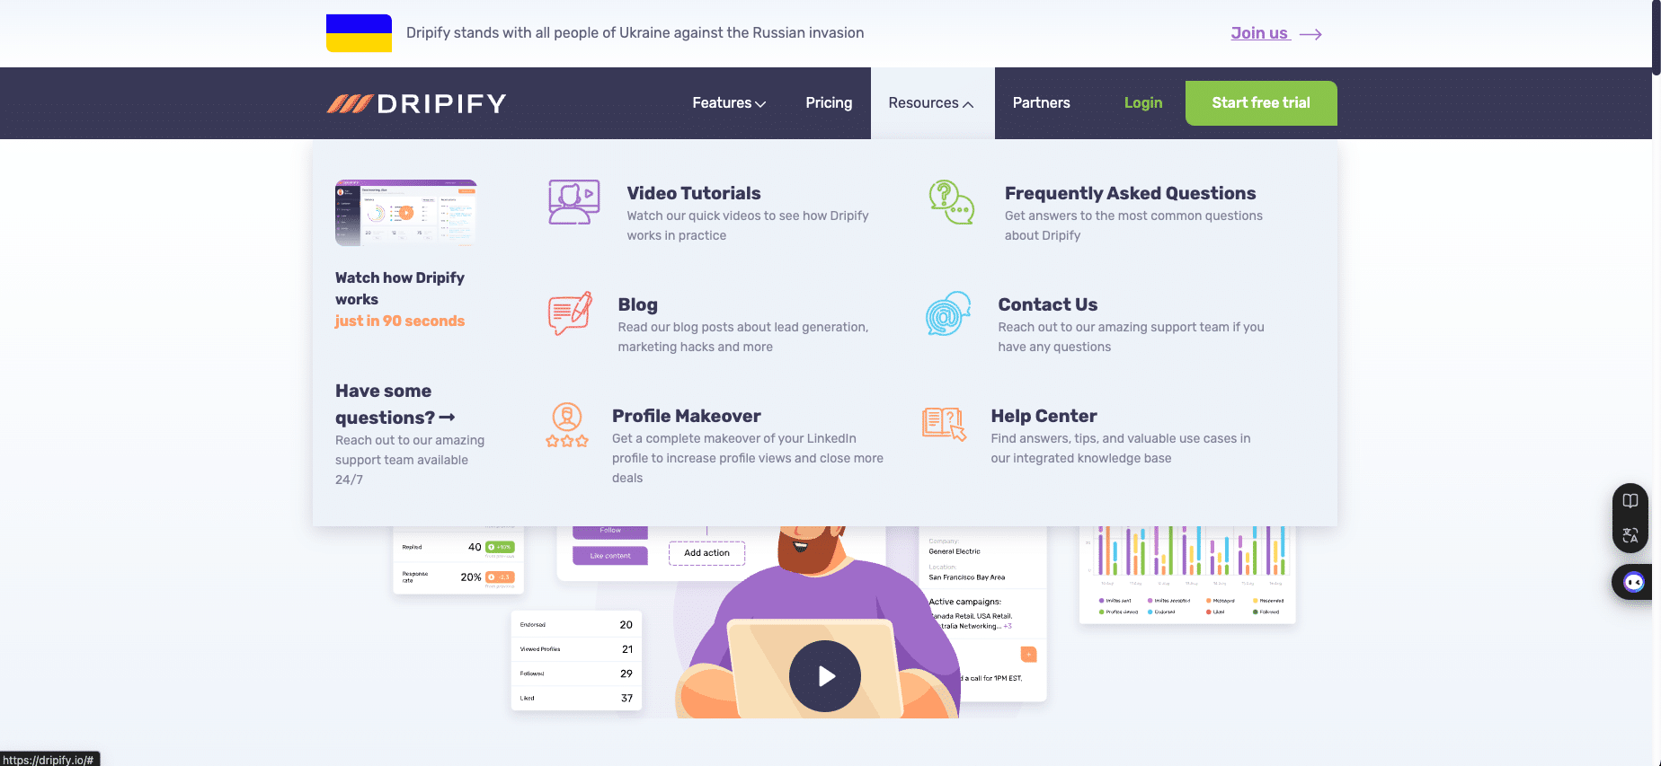Viewport: 1661px width, 766px height.
Task: Click the Login link
Action: coord(1143,103)
